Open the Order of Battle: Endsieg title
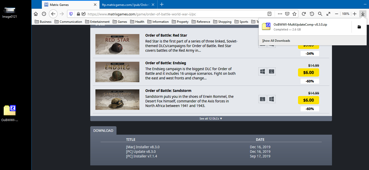 [166, 63]
